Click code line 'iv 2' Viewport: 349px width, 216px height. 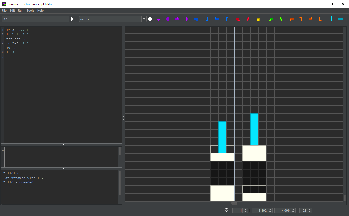10,52
